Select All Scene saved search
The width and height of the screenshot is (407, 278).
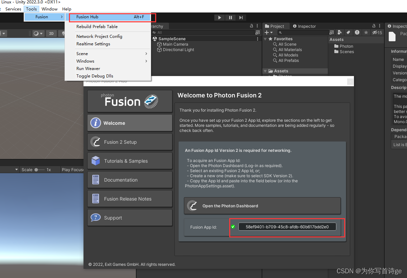click(x=287, y=44)
